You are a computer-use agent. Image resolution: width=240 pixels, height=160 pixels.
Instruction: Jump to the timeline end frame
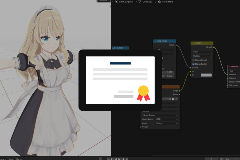[x=126, y=159]
